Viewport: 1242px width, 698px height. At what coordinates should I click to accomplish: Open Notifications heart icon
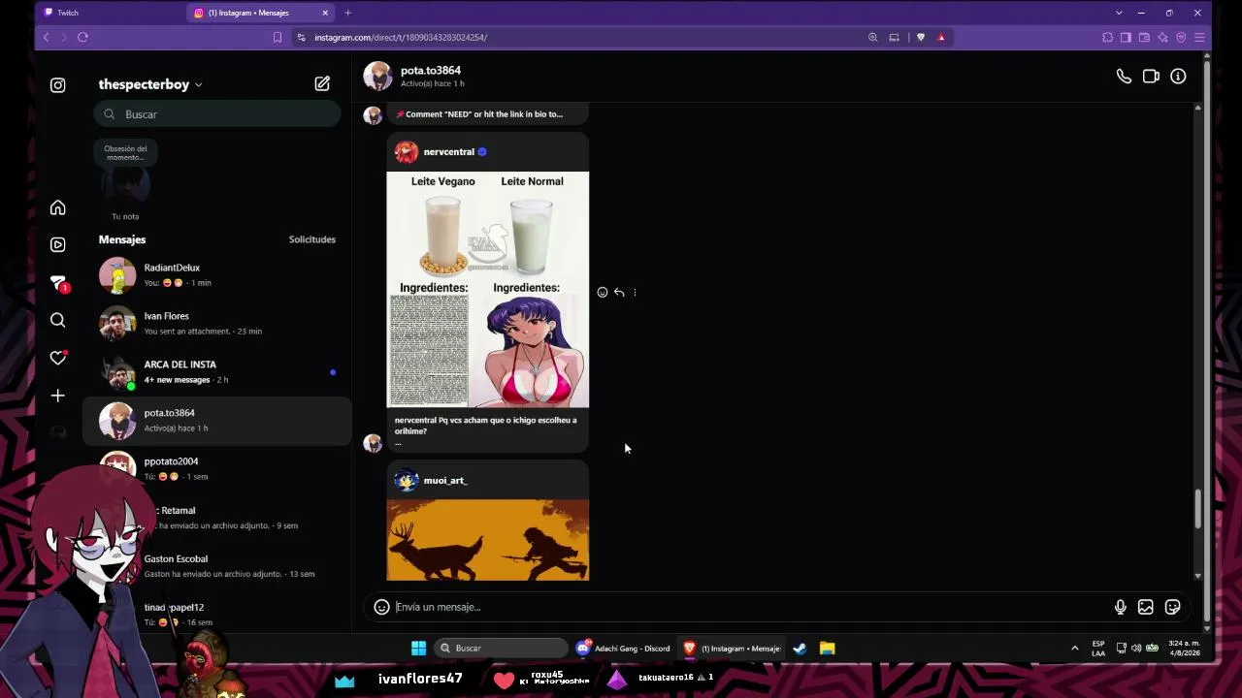pyautogui.click(x=58, y=358)
